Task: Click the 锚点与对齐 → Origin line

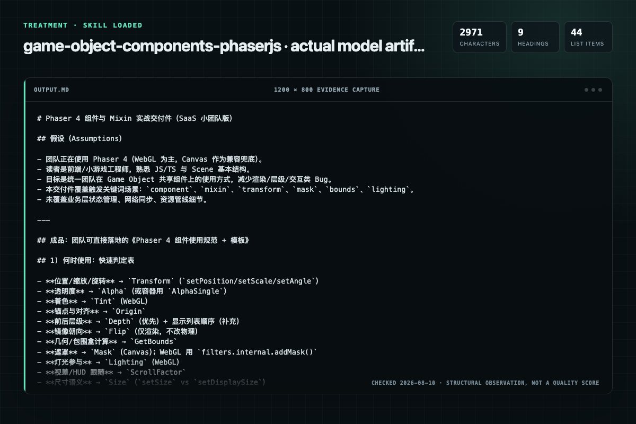Action: click(91, 311)
